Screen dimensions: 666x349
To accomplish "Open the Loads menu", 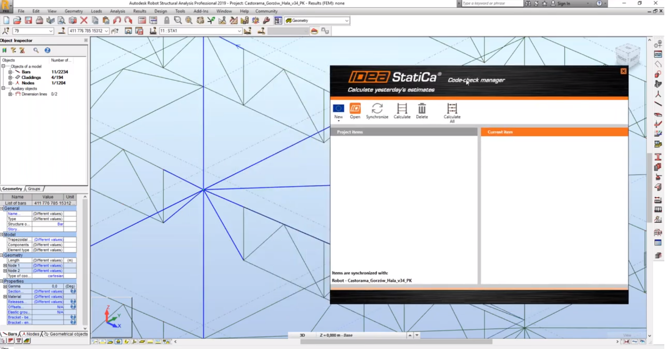I will [97, 11].
